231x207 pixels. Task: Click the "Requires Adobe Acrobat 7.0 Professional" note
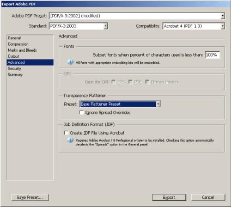[144, 142]
